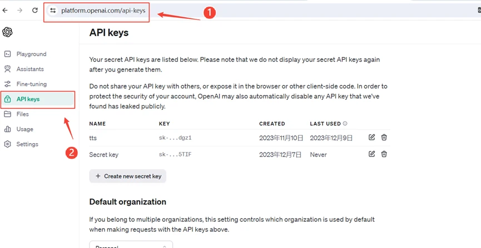Go to Files section
Screen dimensions: 481x248
pos(22,114)
